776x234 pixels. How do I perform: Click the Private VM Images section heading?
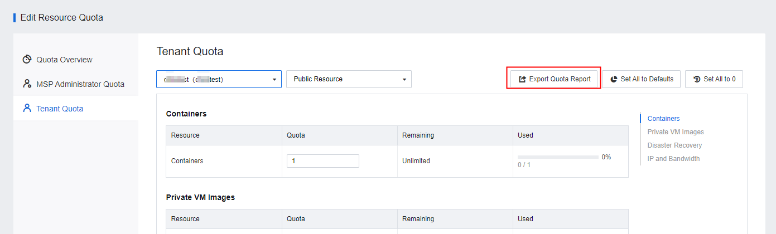coord(200,197)
